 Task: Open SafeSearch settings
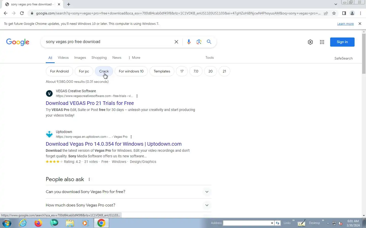(x=343, y=58)
